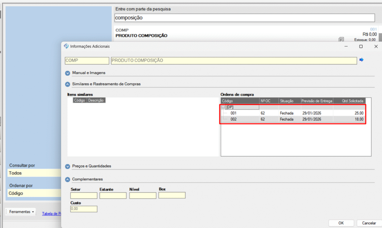This screenshot has width=382, height=228.
Task: Click the search box containing composição
Action: tap(244, 18)
